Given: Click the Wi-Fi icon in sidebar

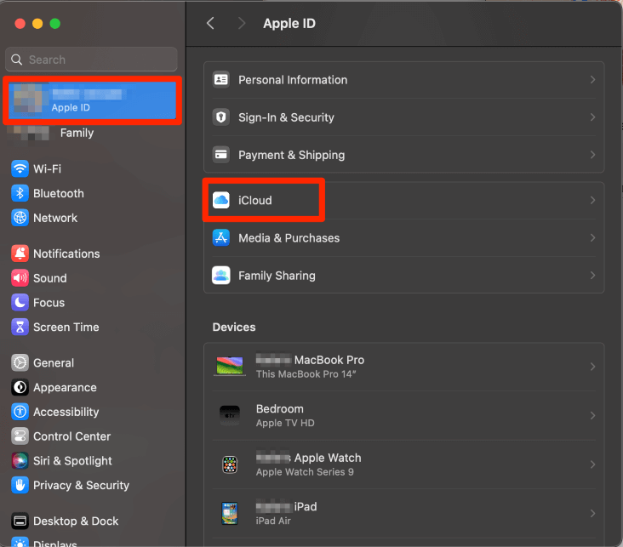Looking at the screenshot, I should 20,168.
